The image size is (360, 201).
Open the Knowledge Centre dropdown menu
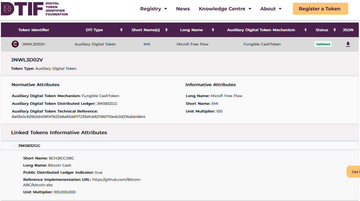coord(225,9)
